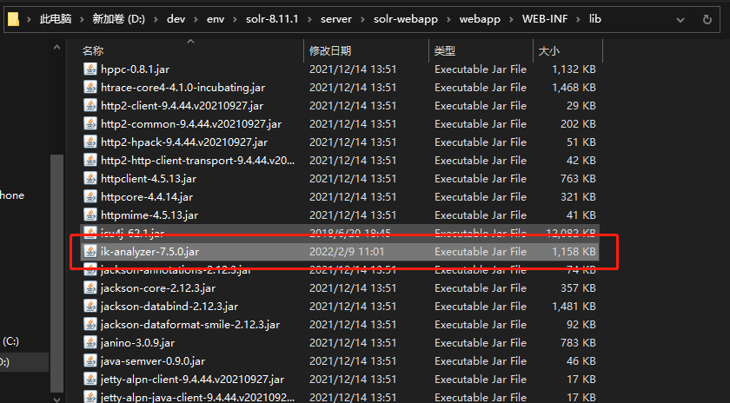
Task: Select the file janino-3.0.9.jar
Action: tap(138, 342)
